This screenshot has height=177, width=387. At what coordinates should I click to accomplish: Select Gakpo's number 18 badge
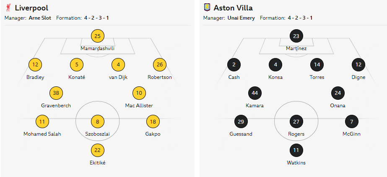[x=153, y=121]
